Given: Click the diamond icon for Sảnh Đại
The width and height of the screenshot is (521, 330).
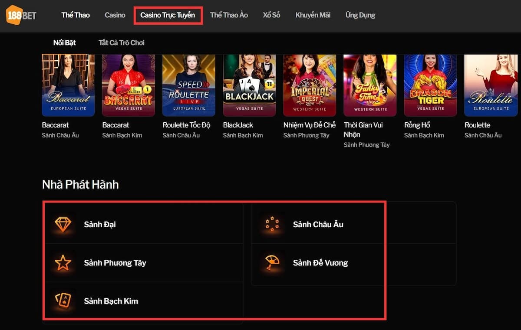Looking at the screenshot, I should tap(63, 224).
